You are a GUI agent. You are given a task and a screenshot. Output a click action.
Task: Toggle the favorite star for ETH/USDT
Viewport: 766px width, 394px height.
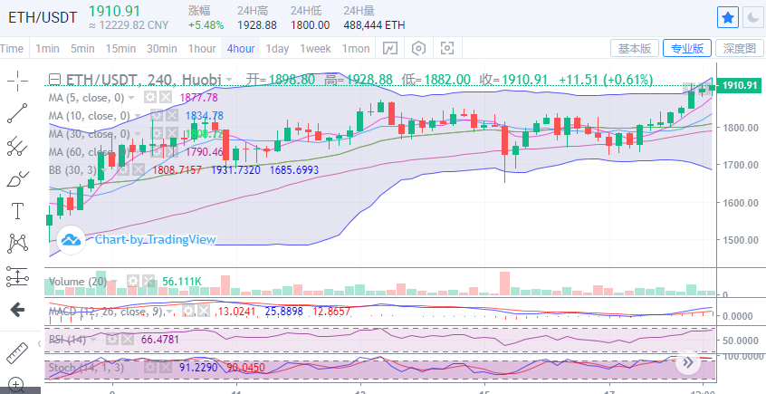[x=728, y=18]
